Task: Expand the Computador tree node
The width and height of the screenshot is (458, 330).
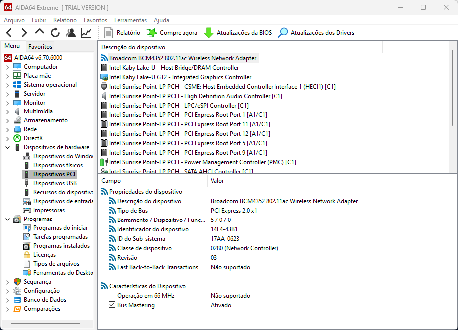Action: 7,67
